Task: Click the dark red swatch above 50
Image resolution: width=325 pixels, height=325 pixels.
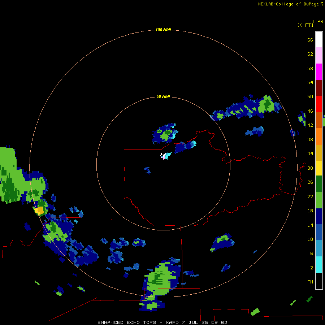Action: (319, 88)
